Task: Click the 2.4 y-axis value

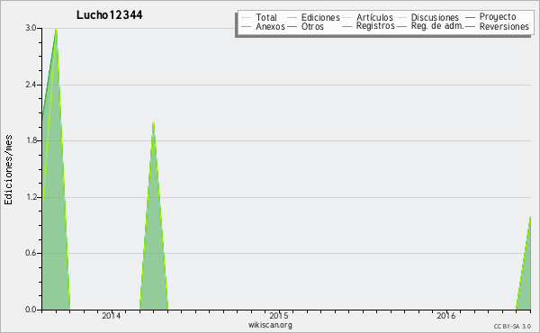Action: click(x=31, y=85)
